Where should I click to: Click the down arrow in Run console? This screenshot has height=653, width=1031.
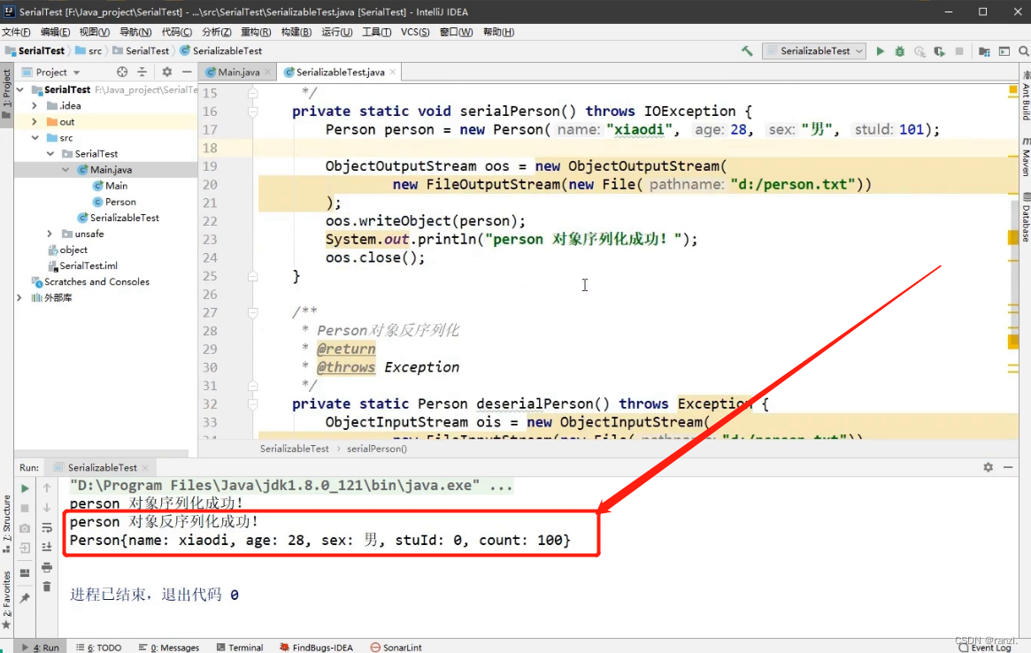point(47,508)
